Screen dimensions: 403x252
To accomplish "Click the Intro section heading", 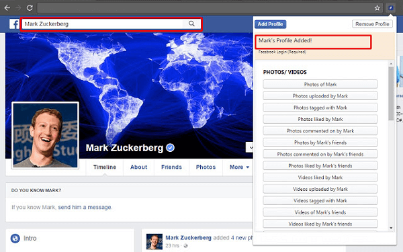I will [30, 239].
